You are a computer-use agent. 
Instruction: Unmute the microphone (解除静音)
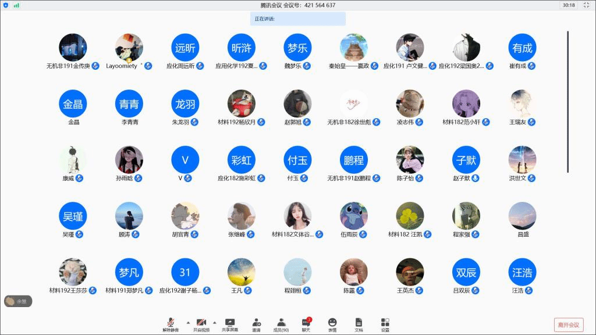click(171, 324)
